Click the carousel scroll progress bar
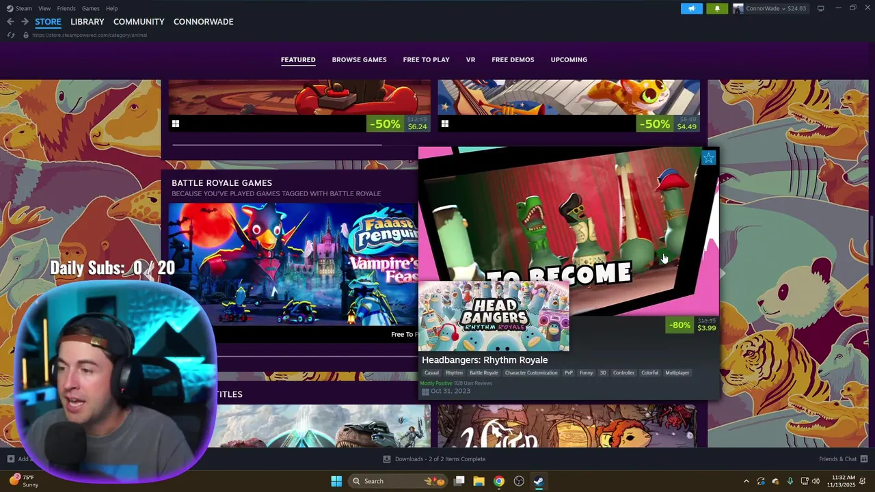875x492 pixels. click(277, 145)
